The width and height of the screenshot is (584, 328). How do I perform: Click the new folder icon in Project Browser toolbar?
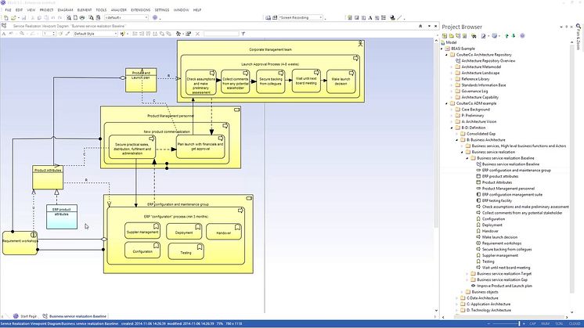[x=451, y=36]
